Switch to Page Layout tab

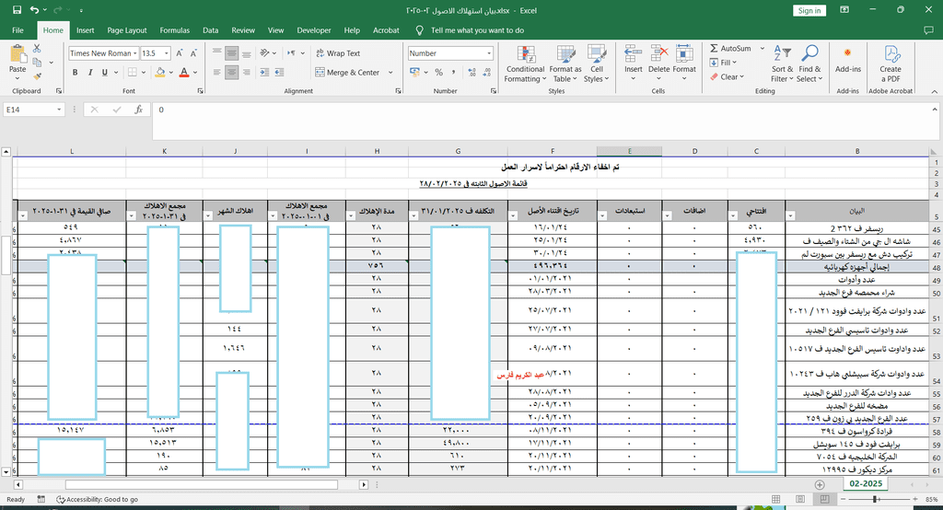(127, 30)
